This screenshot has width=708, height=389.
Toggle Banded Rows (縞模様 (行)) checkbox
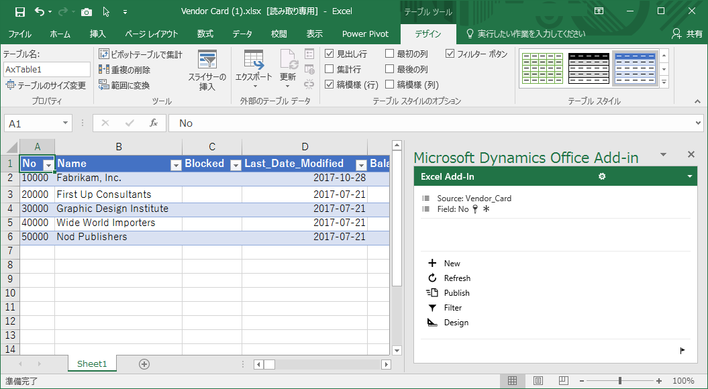[329, 85]
